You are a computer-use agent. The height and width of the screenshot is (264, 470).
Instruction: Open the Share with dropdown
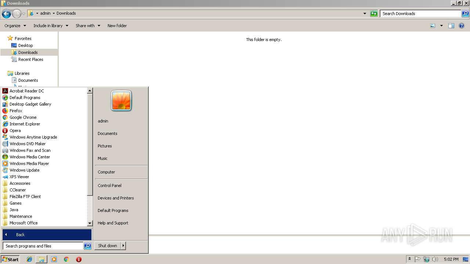pyautogui.click(x=88, y=26)
